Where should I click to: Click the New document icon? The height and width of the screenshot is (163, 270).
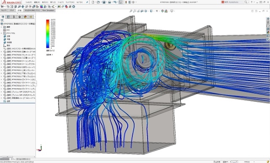pyautogui.click(x=93, y=2)
